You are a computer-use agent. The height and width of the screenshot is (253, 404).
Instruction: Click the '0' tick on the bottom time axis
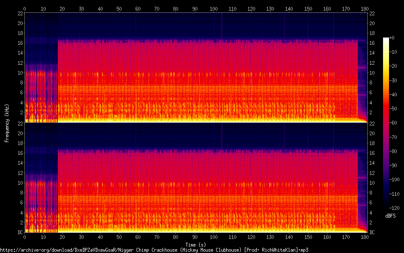pos(25,237)
